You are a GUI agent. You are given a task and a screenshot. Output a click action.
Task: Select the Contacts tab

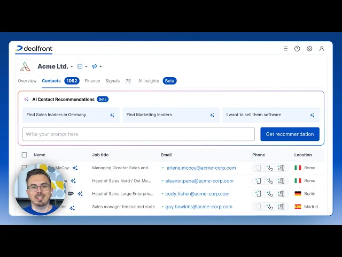pyautogui.click(x=51, y=81)
